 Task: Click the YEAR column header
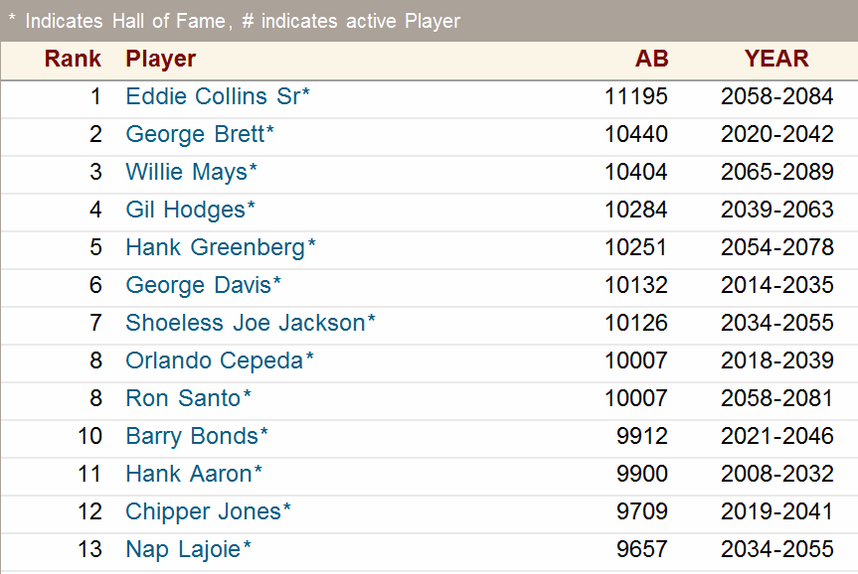coord(776,59)
